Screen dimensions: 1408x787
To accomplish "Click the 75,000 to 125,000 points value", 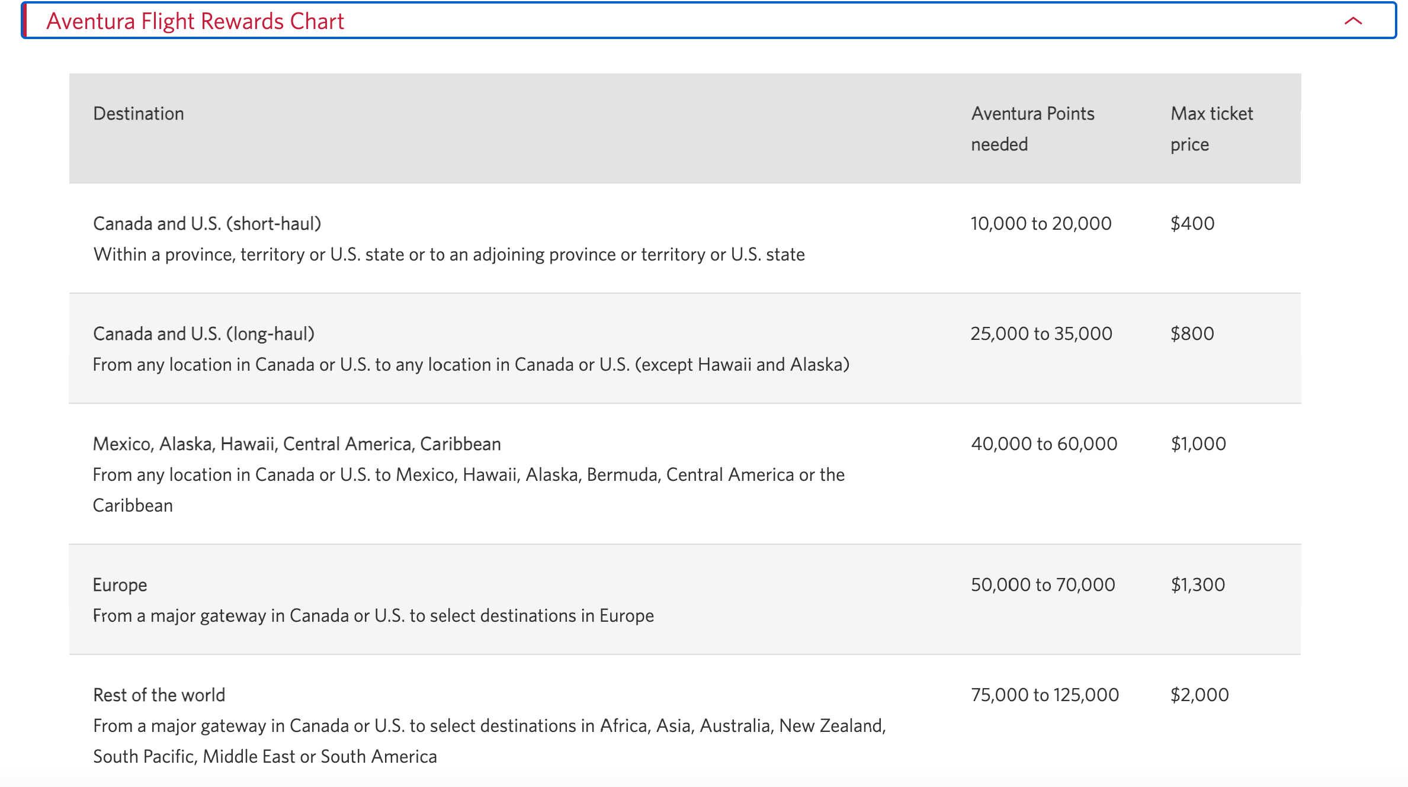I will pos(1044,695).
